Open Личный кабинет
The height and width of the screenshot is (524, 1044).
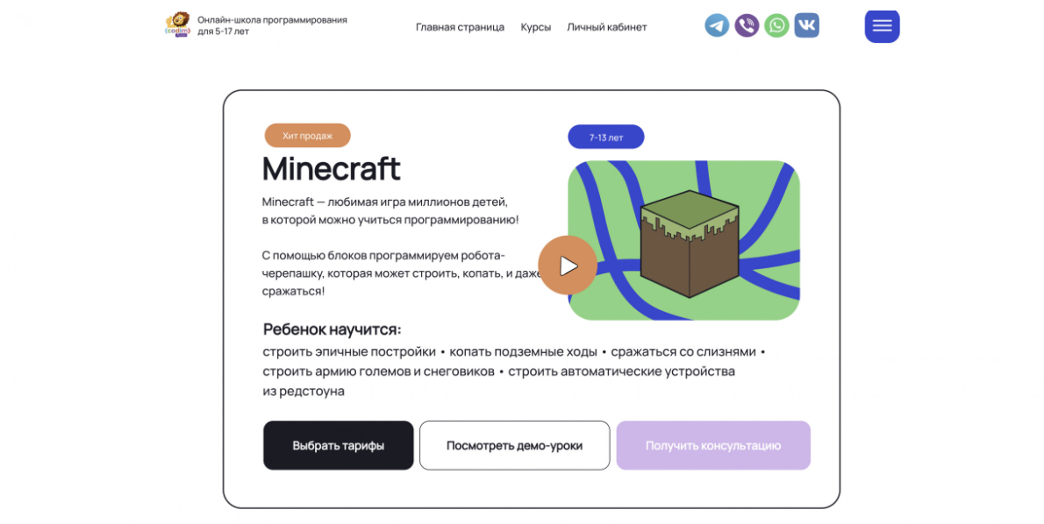click(x=607, y=27)
